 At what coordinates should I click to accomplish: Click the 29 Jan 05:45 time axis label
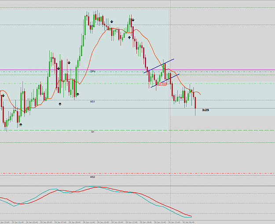click(46, 222)
